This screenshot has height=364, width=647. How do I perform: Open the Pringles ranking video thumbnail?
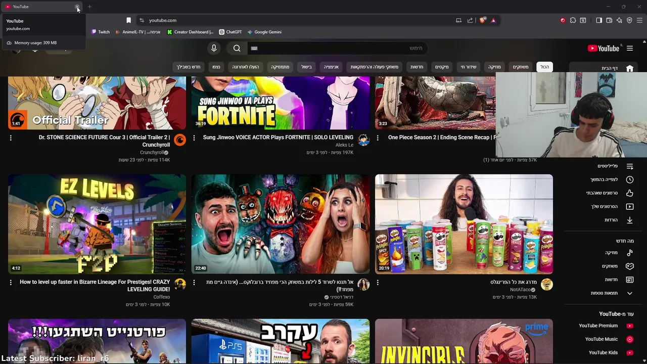[x=464, y=224]
